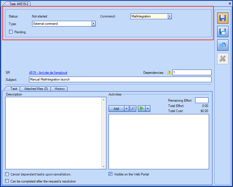Viewport: 233px width, 187px height.
Task: Undo changes with the curved arrow icon
Action: [x=223, y=45]
